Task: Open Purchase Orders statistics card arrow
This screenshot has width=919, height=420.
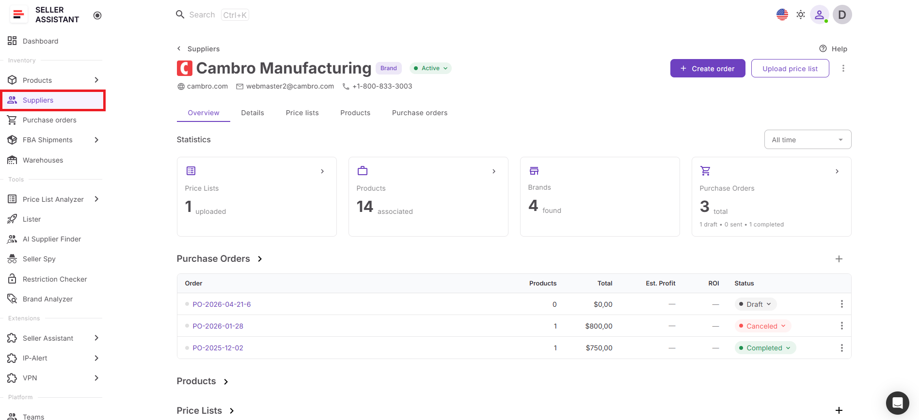Action: click(x=837, y=171)
